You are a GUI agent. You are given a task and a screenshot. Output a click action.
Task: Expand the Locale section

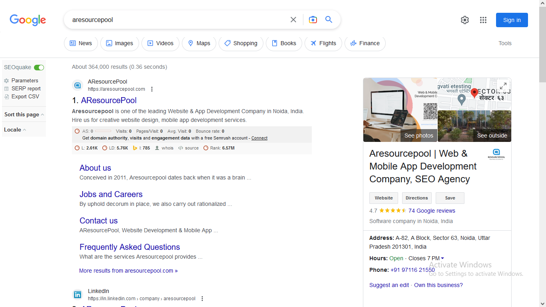15,130
